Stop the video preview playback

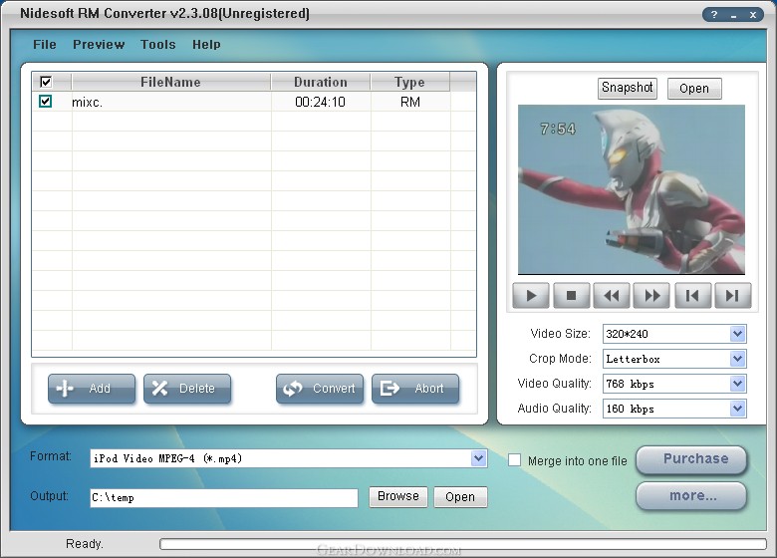pos(572,296)
